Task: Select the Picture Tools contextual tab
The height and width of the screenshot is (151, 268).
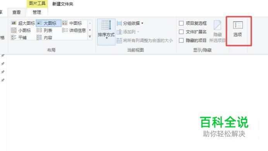Action: (x=37, y=3)
